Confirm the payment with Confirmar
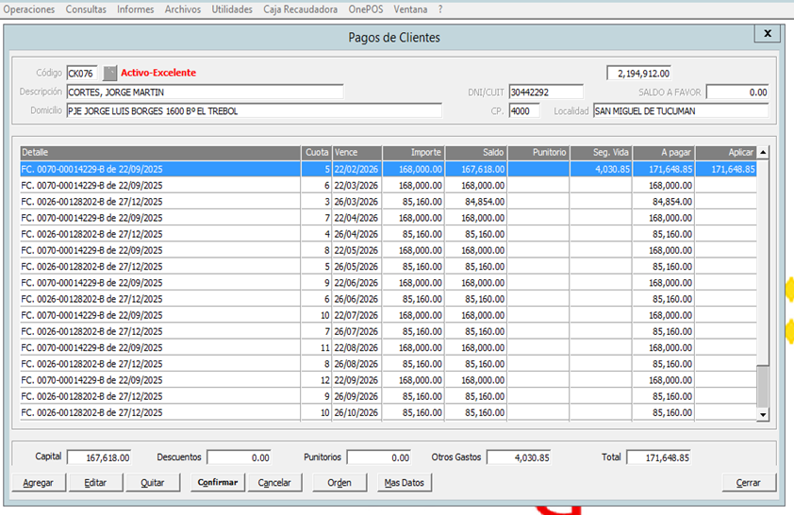Image resolution: width=794 pixels, height=515 pixels. click(218, 483)
